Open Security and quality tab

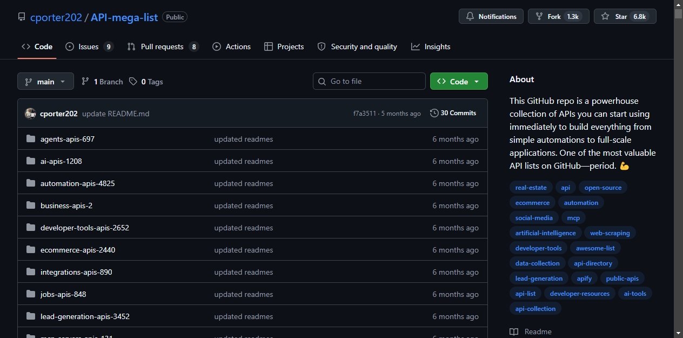pyautogui.click(x=357, y=47)
